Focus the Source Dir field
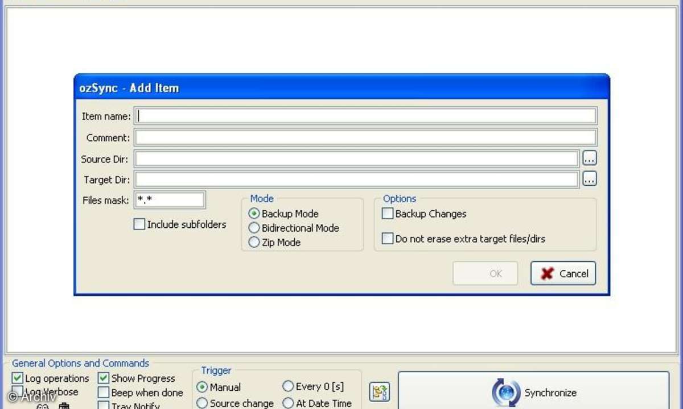This screenshot has height=409, width=683. pyautogui.click(x=356, y=159)
